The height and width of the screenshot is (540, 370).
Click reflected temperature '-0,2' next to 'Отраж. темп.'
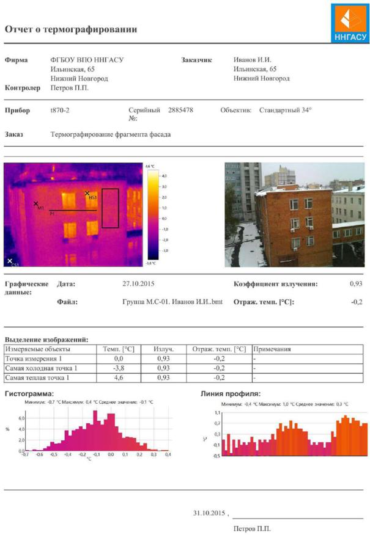[x=357, y=302]
